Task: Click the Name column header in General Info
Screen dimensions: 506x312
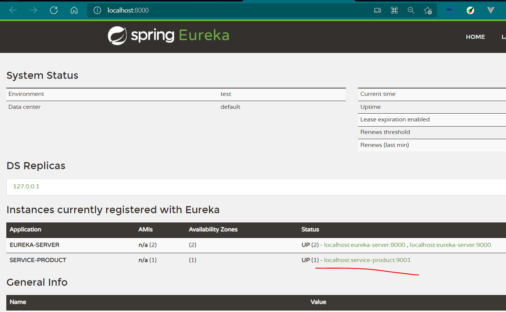Action: coord(18,302)
